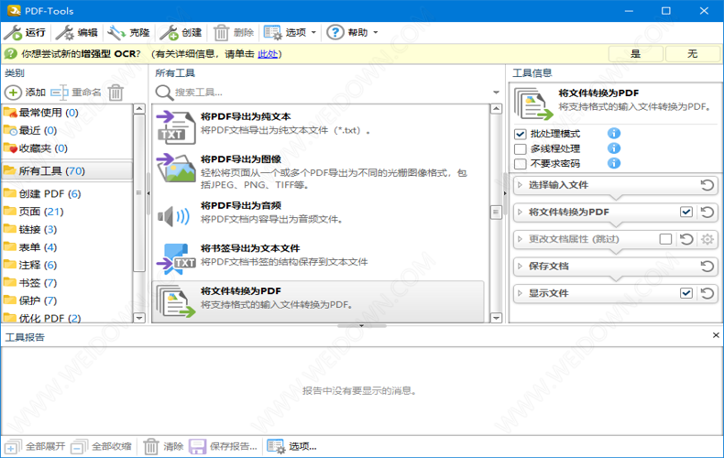
Task: Select the 收藏夹 (0) category
Action: [x=68, y=148]
